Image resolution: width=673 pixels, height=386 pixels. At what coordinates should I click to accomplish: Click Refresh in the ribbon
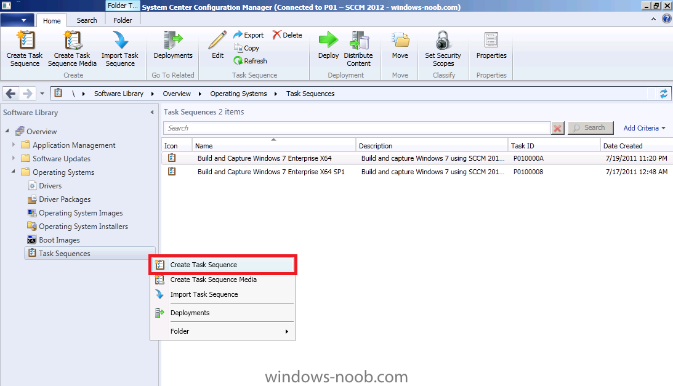click(250, 61)
